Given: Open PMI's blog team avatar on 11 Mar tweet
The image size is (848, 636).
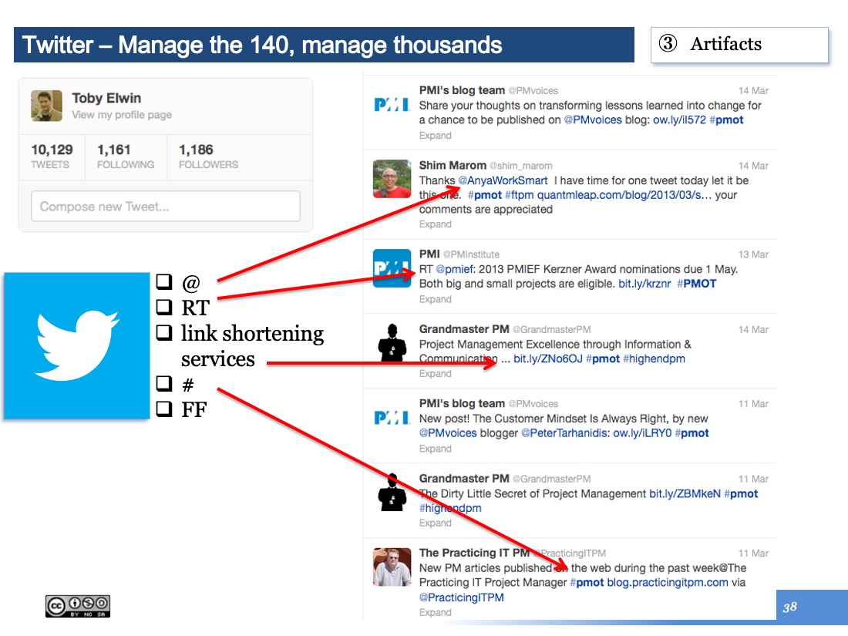Looking at the screenshot, I should [x=392, y=418].
